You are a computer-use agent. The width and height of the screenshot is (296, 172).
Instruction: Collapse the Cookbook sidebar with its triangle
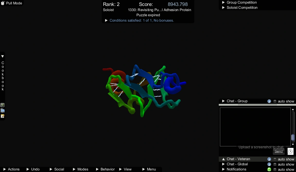tap(3, 56)
